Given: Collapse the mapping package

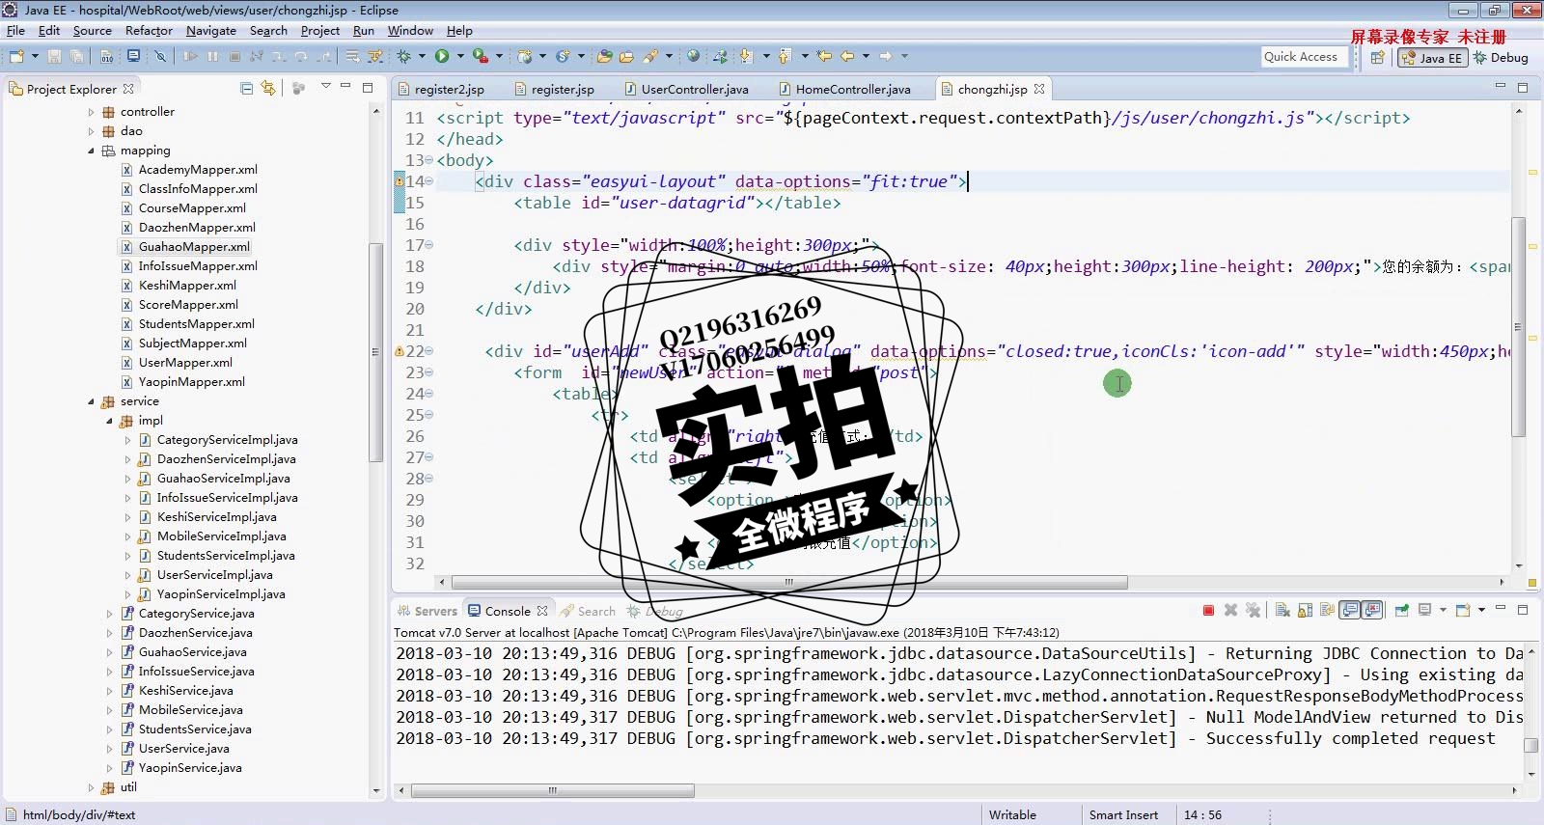Looking at the screenshot, I should (91, 151).
